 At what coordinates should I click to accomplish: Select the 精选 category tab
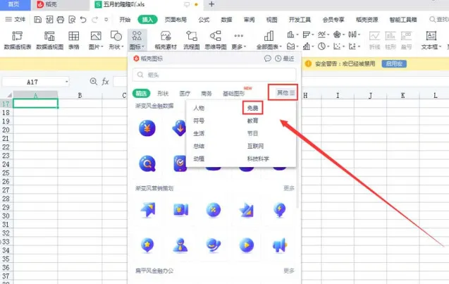pos(141,93)
